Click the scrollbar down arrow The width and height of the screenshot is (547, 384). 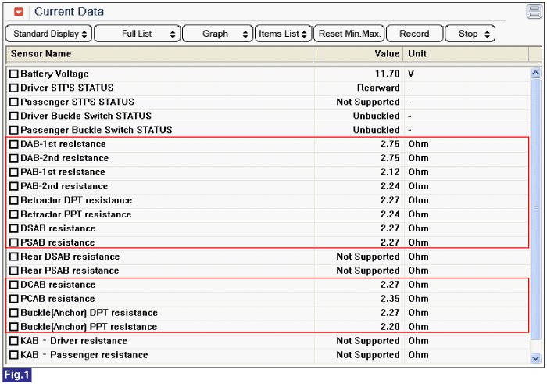[535, 357]
